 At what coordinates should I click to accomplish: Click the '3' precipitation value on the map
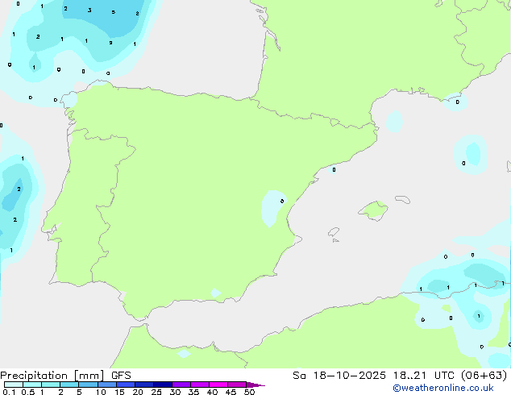pyautogui.click(x=89, y=10)
